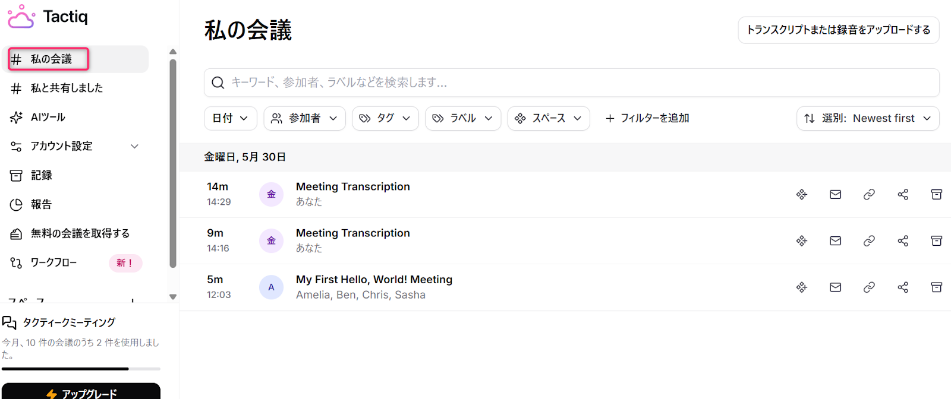The width and height of the screenshot is (951, 399).
Task: Go to 私と共有しました in the sidebar
Action: tap(67, 88)
